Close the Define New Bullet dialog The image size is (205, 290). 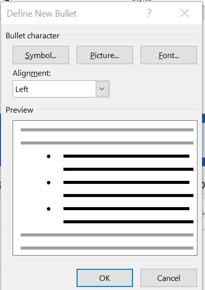pyautogui.click(x=184, y=13)
